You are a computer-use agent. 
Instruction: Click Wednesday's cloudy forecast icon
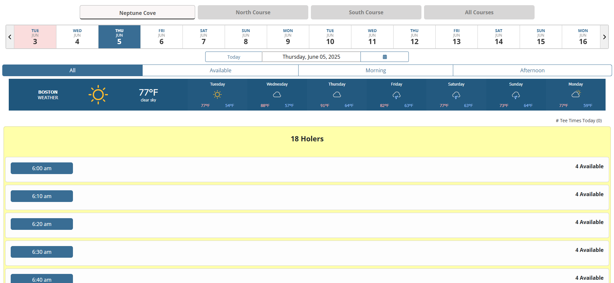click(277, 95)
